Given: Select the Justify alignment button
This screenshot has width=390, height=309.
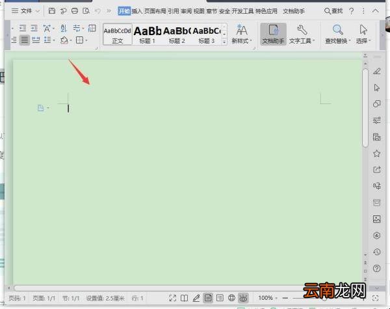Looking at the screenshot, I should click(x=25, y=40).
